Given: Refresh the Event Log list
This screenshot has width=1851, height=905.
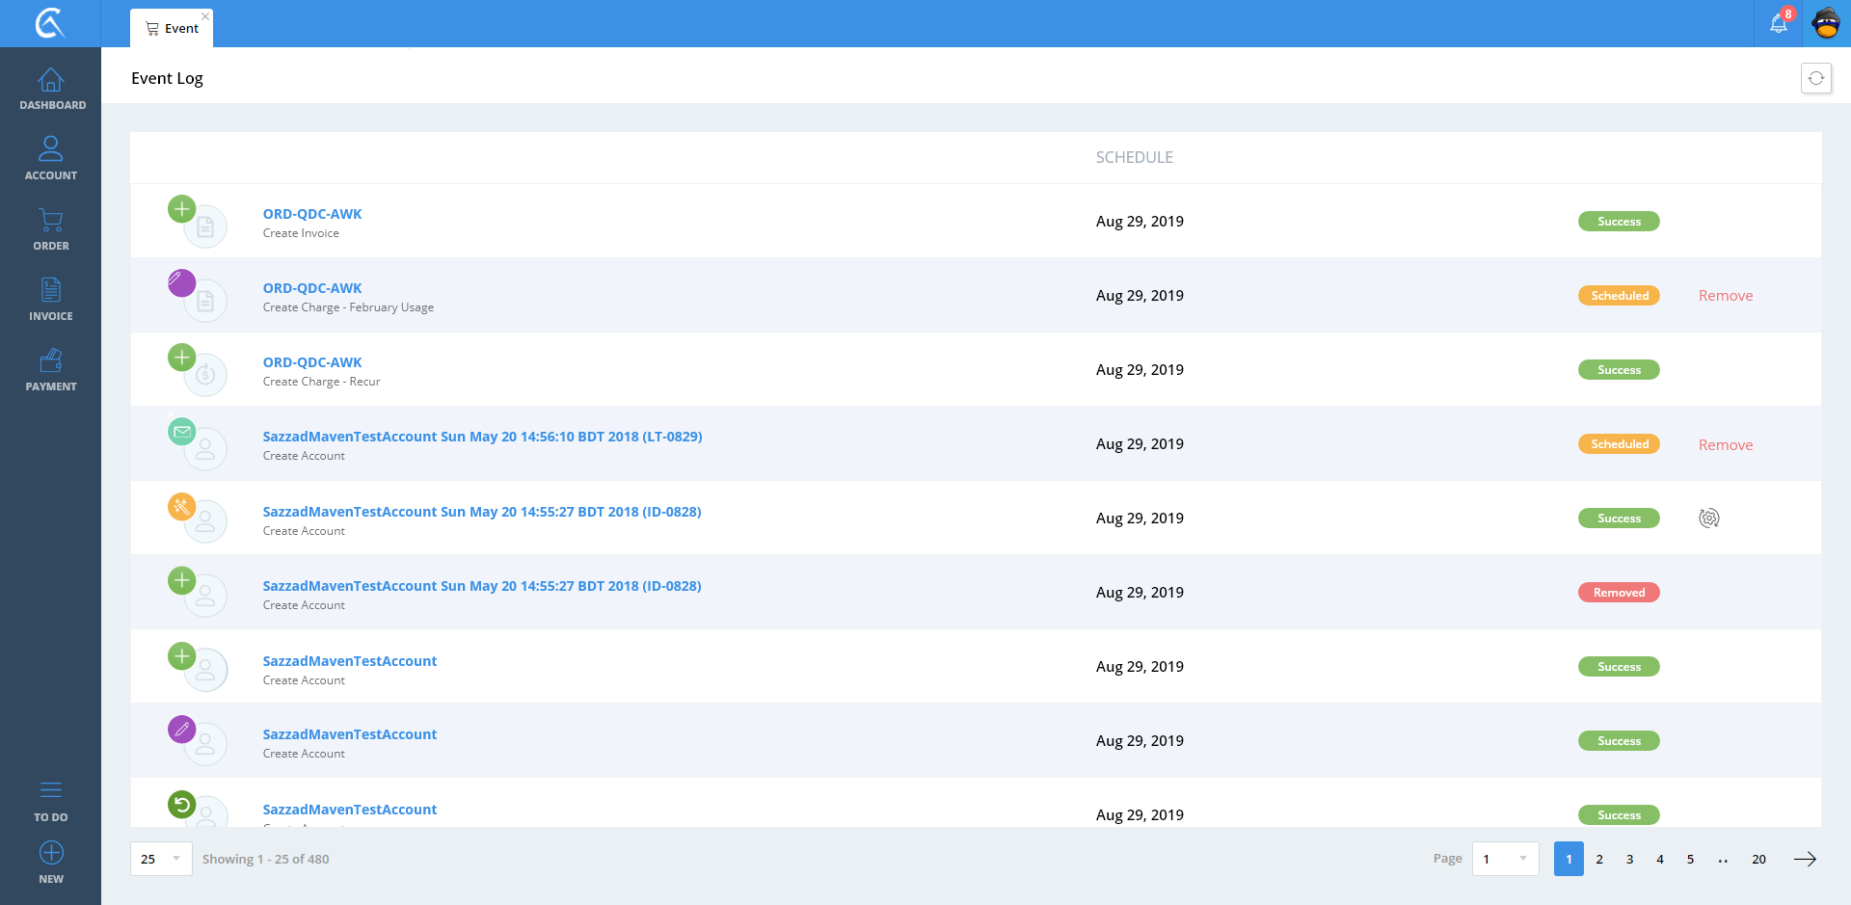Looking at the screenshot, I should click(1816, 78).
